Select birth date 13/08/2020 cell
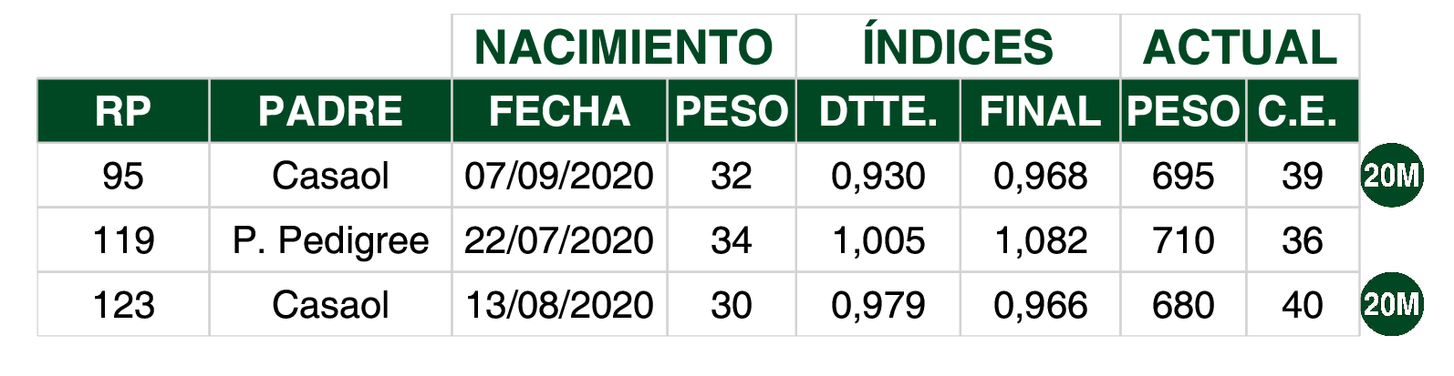This screenshot has width=1454, height=376. 559,305
